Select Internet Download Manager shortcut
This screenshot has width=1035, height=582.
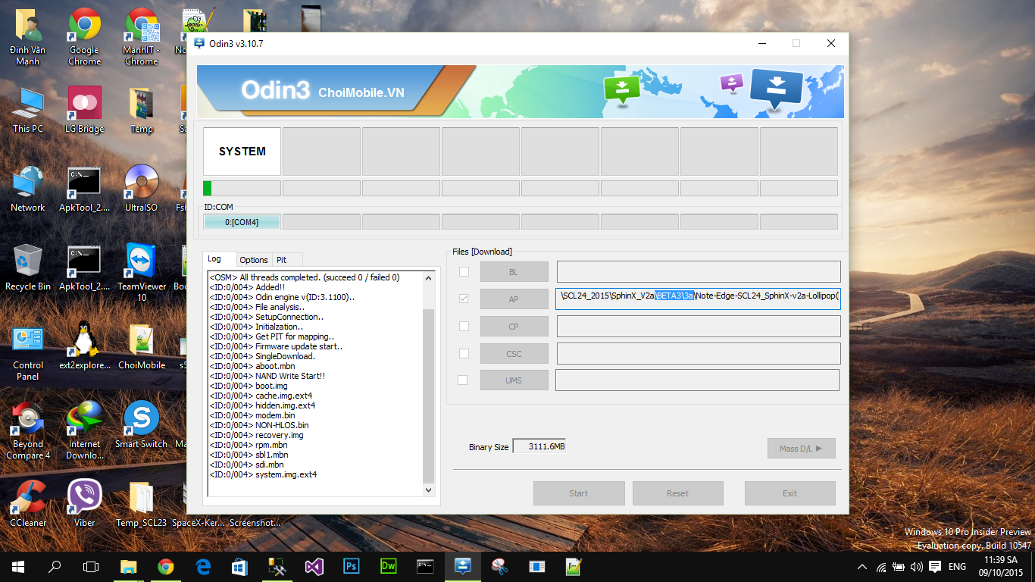click(84, 430)
